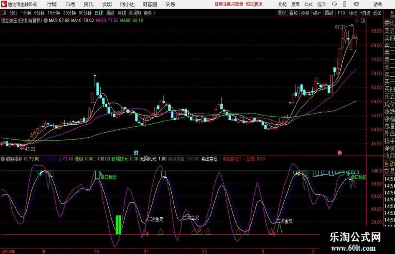Switch to 60分钟 timeframe
The width and height of the screenshot is (395, 254).
coord(85,13)
